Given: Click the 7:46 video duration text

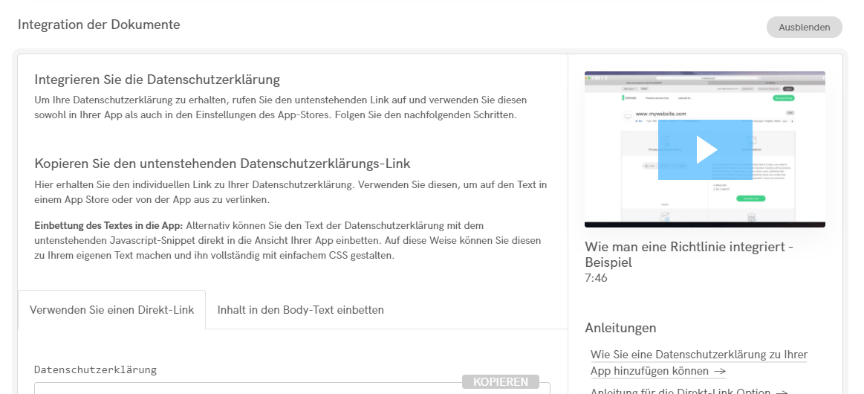Looking at the screenshot, I should (596, 278).
